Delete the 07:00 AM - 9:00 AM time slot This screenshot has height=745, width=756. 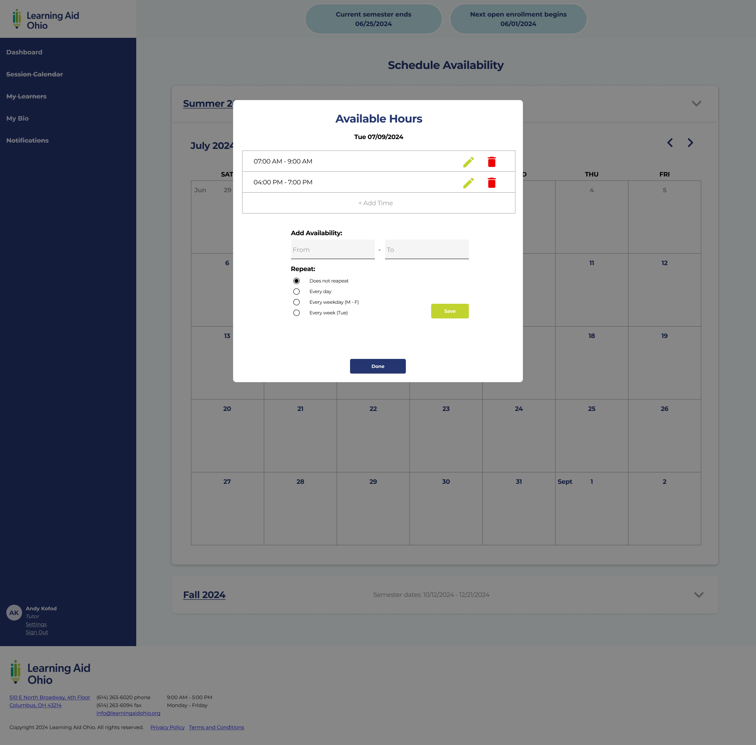491,162
